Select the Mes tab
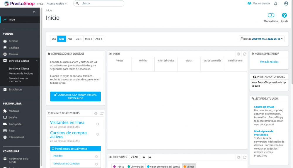The image size is (293, 168). tap(62, 39)
